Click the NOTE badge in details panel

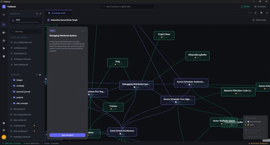tap(52, 31)
